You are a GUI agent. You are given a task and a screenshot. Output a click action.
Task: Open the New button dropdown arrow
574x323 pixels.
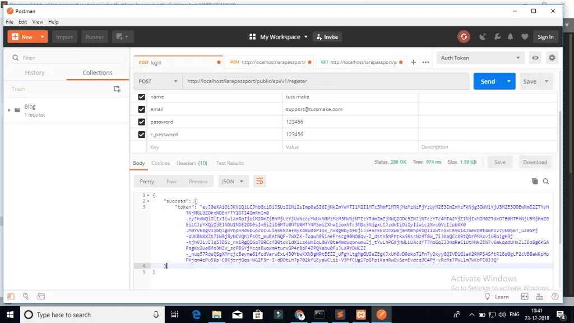[x=43, y=36]
